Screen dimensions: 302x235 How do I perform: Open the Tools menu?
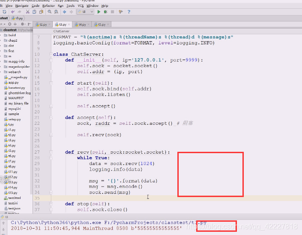tap(70, 6)
